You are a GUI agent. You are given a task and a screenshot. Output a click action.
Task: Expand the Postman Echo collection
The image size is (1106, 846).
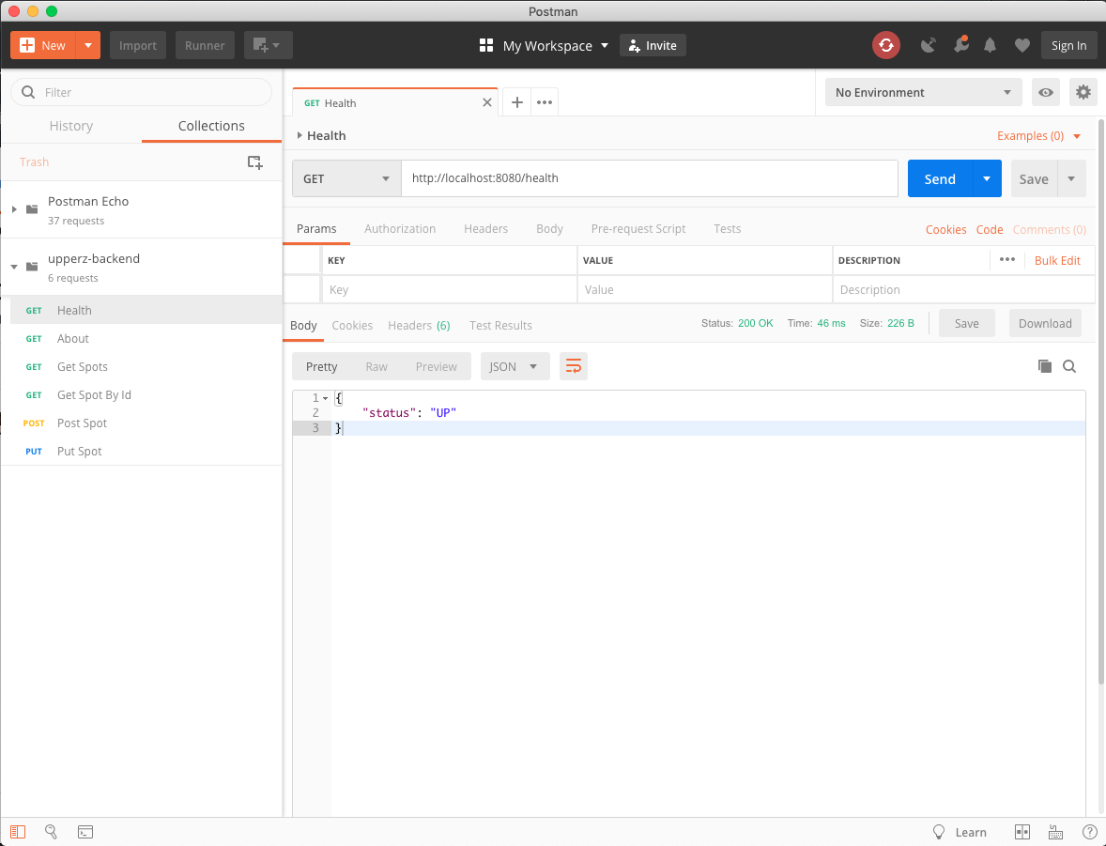point(14,209)
